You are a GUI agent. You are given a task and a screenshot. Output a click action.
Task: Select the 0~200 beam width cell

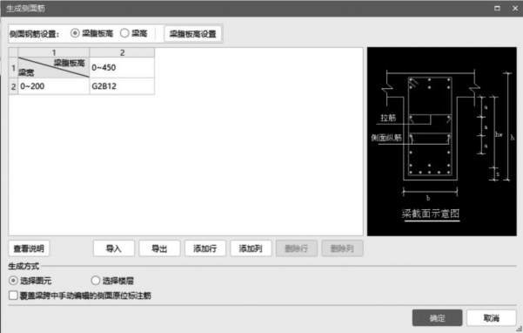(x=54, y=86)
